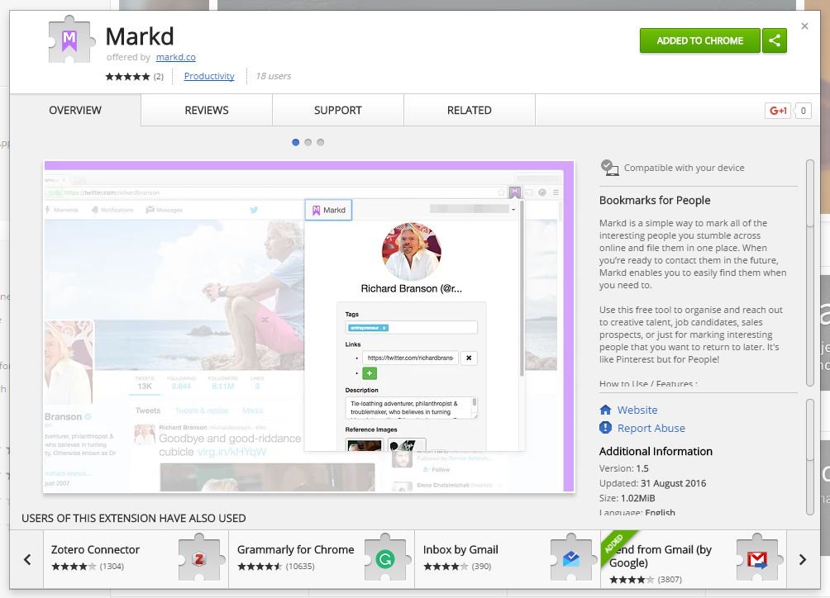This screenshot has width=830, height=598.
Task: Open the Inbox by Gmail icon
Action: coord(570,559)
